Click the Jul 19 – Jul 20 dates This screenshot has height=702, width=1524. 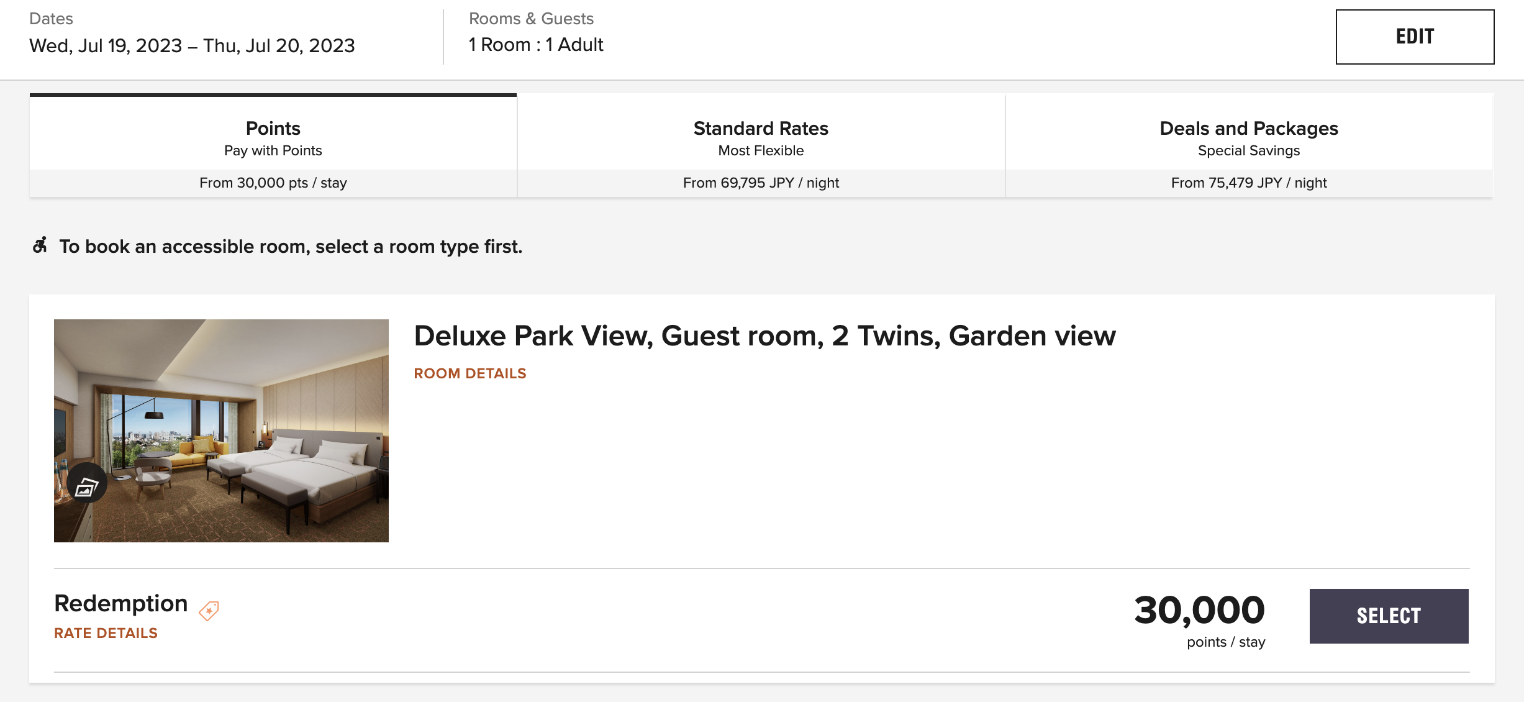[x=192, y=45]
